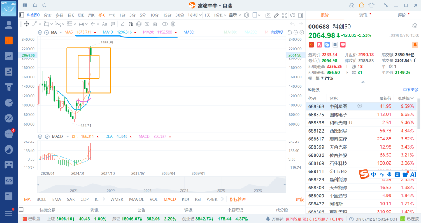Toggle the left panel layout icon
Viewport: 421px width, 223px height.
pyautogui.click(x=22, y=15)
